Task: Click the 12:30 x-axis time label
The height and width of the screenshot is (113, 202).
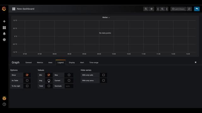Action: 188,54
